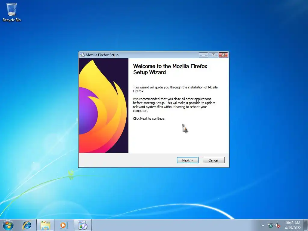This screenshot has width=308, height=231.
Task: Open the Recycle Bin desktop icon
Action: point(12,12)
